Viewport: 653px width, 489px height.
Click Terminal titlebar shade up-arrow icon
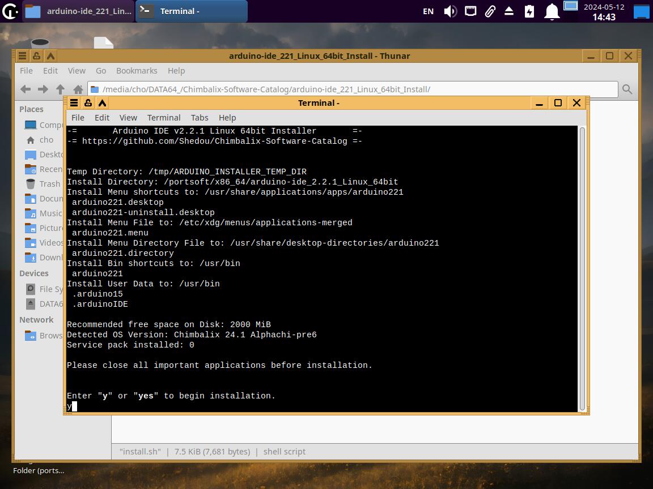tap(102, 102)
